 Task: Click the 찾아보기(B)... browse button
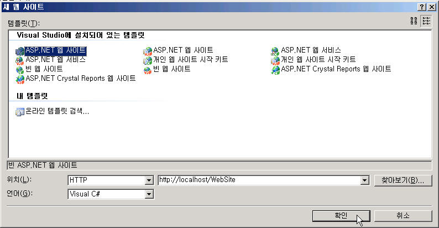click(x=403, y=180)
